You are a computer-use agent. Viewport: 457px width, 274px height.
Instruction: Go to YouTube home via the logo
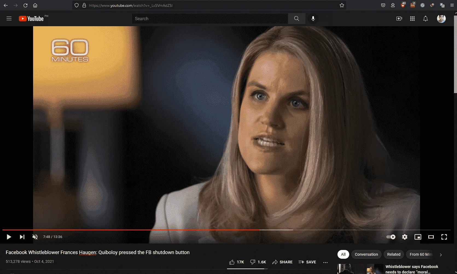(x=31, y=19)
